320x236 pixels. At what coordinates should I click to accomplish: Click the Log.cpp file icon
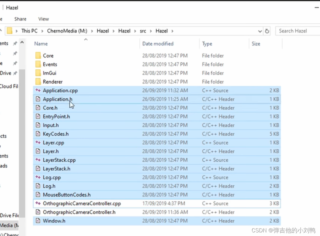point(38,177)
